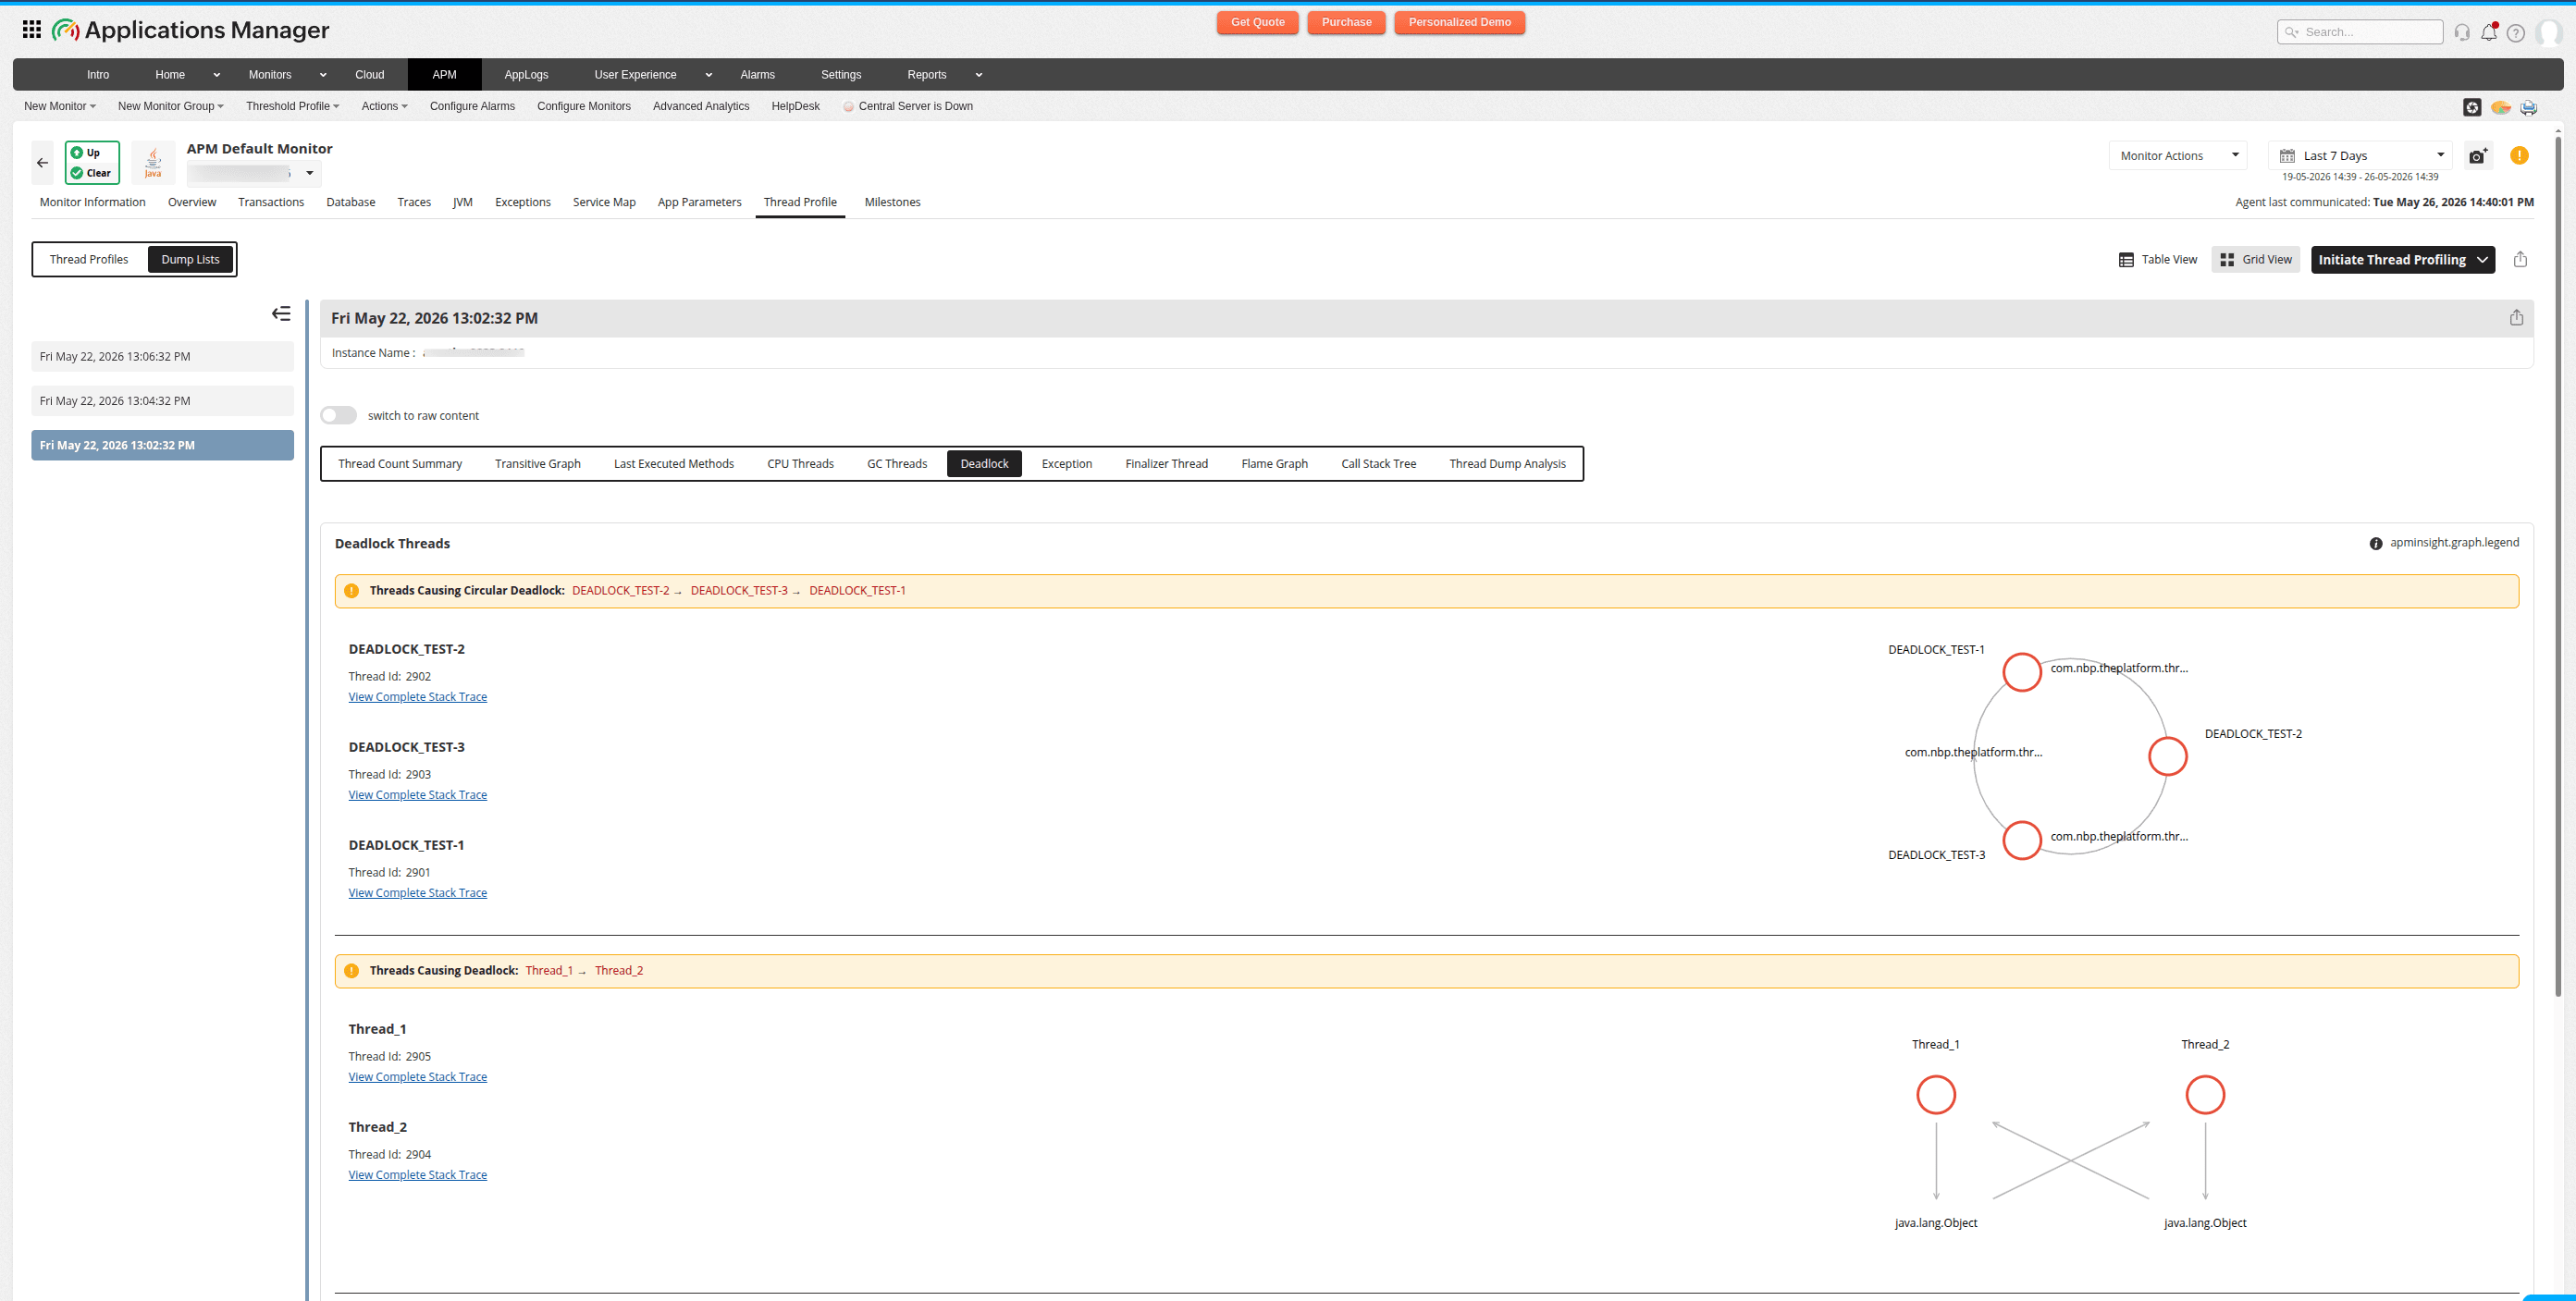Viewport: 2576px width, 1301px height.
Task: Select the Thread Profiles toggle
Action: coord(89,259)
